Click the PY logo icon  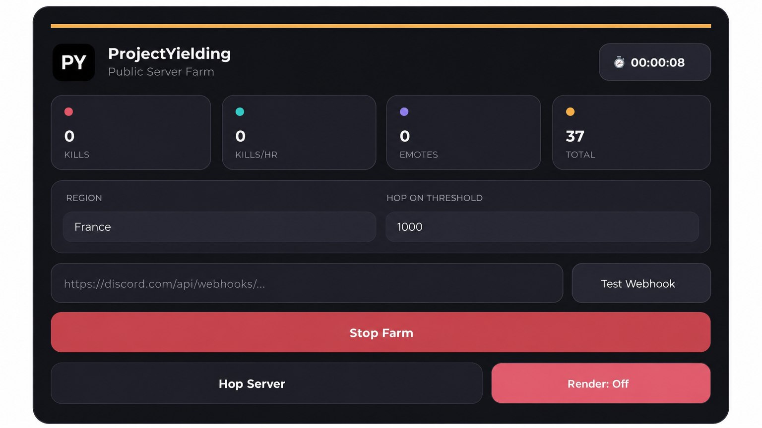click(x=73, y=62)
